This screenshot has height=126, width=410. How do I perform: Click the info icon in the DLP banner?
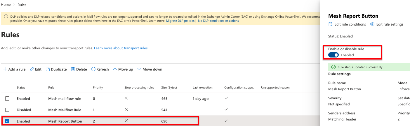point(6,17)
